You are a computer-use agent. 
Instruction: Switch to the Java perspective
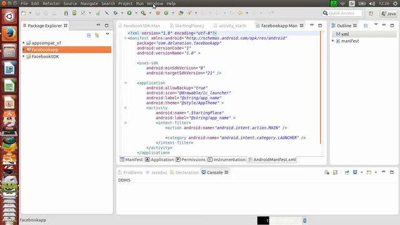[388, 13]
